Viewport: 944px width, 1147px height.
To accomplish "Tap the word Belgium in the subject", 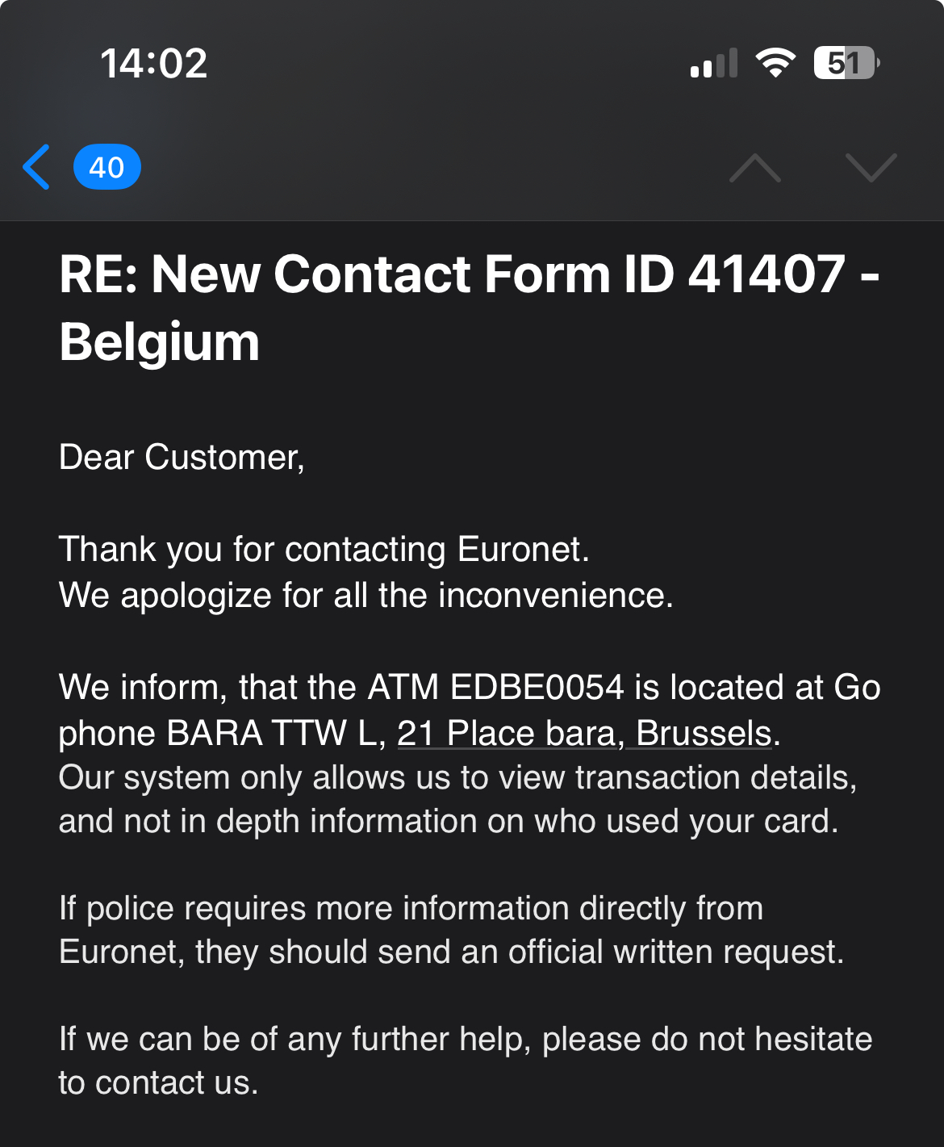I will point(160,342).
